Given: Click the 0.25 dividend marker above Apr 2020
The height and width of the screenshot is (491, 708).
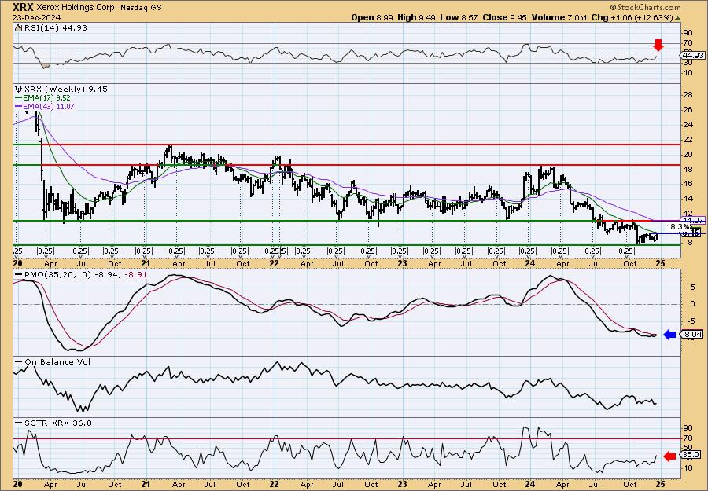Looking at the screenshot, I should [x=46, y=251].
